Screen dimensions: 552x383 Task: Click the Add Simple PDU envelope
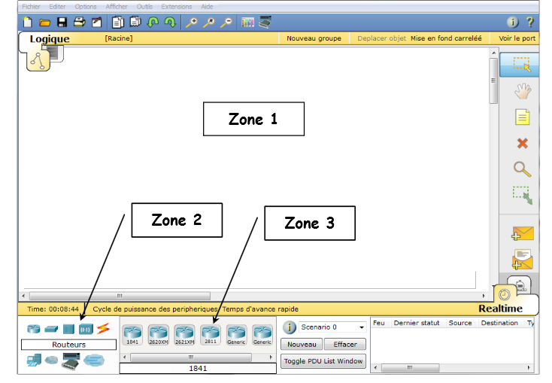(x=523, y=235)
